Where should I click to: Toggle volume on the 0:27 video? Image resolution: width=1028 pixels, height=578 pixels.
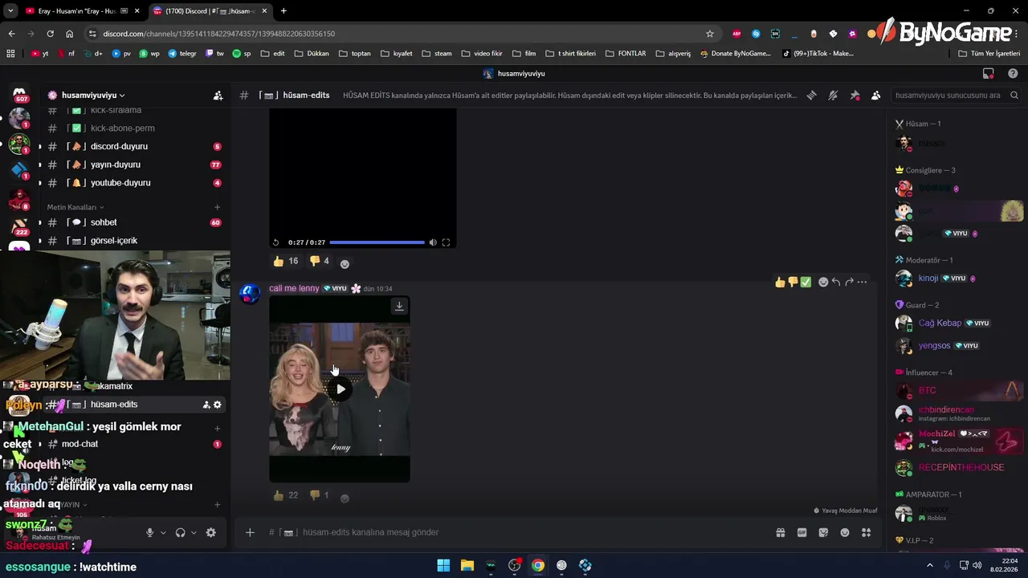(433, 242)
